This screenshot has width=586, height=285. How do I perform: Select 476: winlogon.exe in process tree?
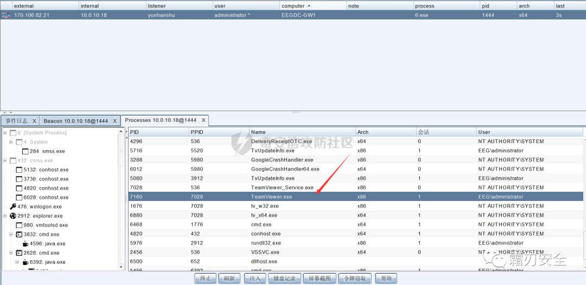[x=39, y=206]
